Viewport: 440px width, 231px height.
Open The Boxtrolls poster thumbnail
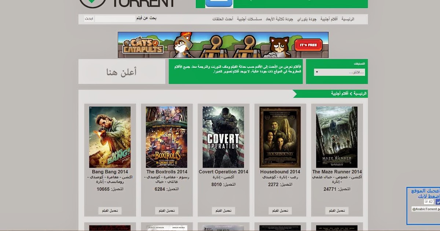pyautogui.click(x=166, y=137)
